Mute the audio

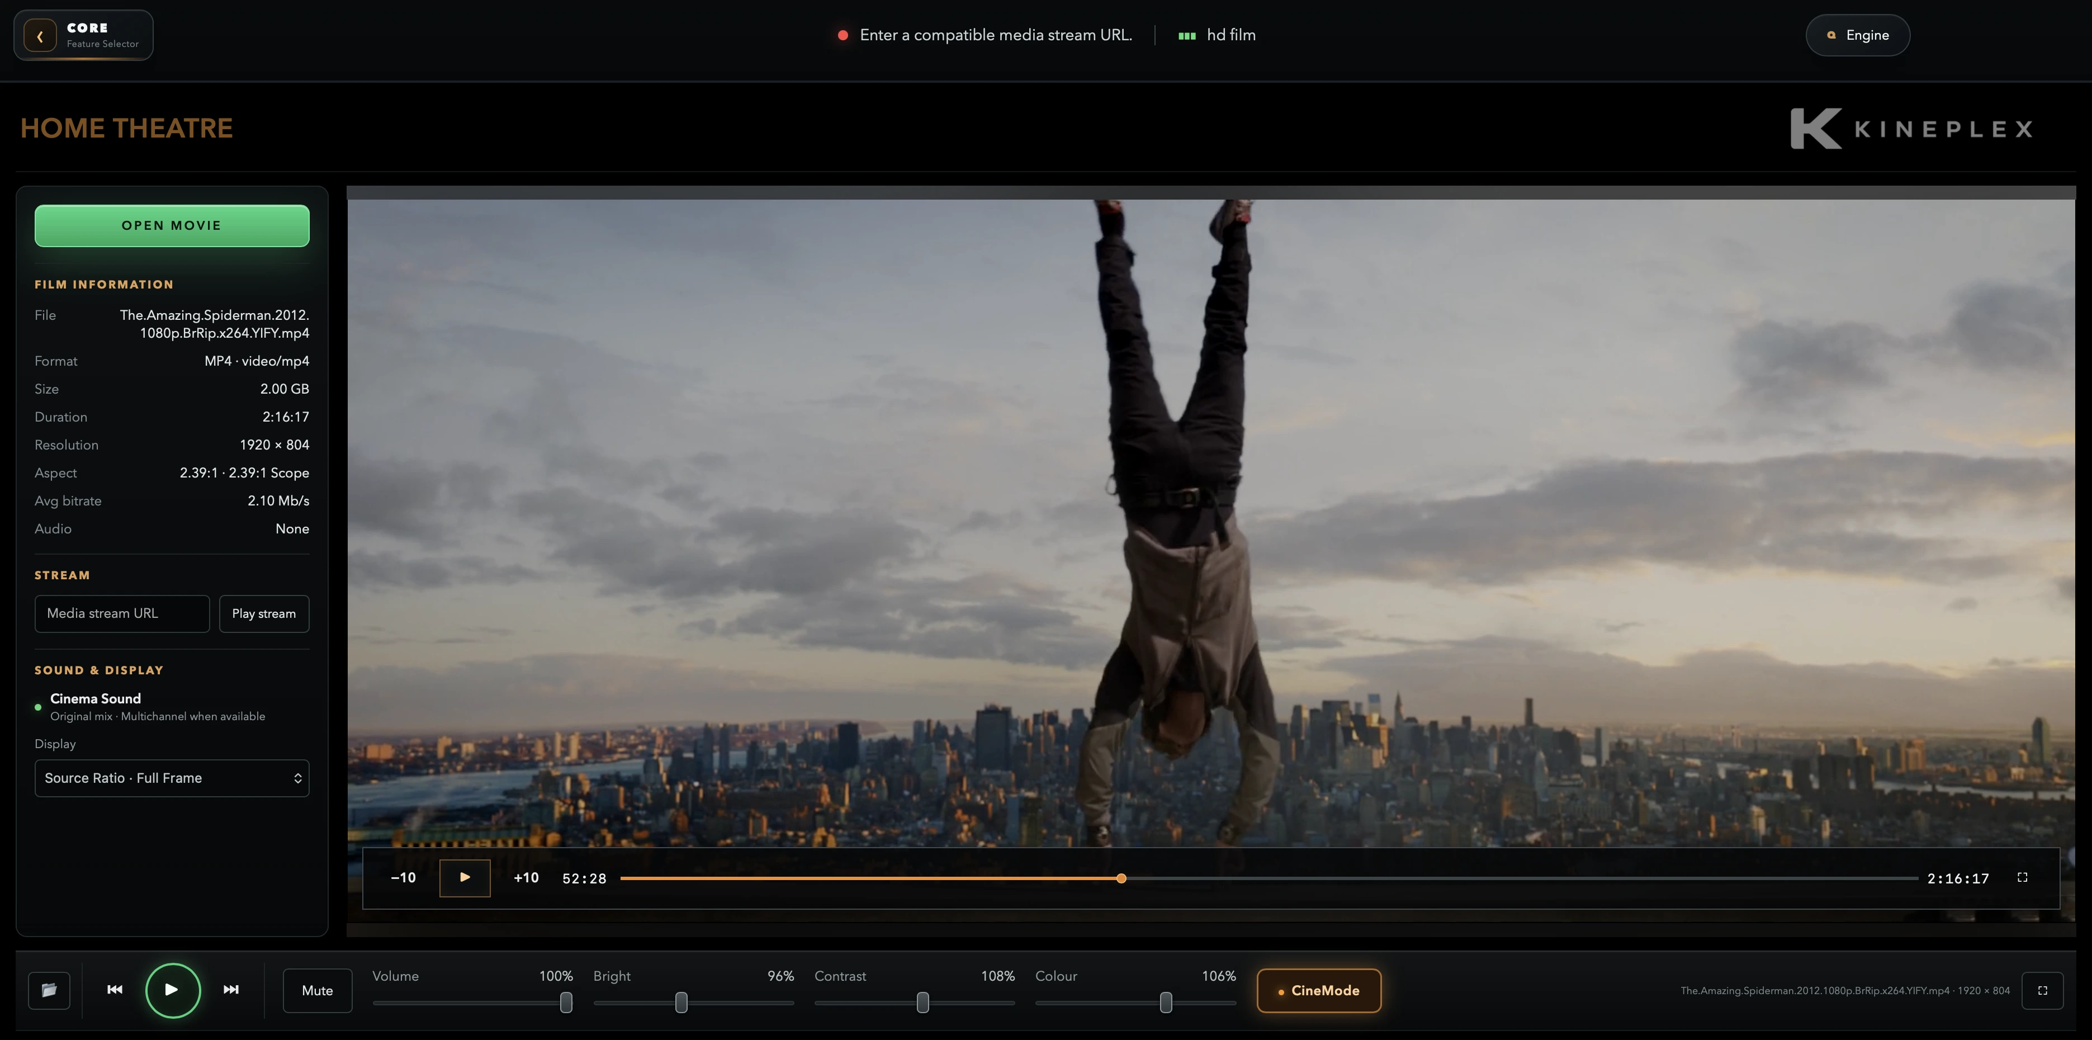tap(318, 990)
